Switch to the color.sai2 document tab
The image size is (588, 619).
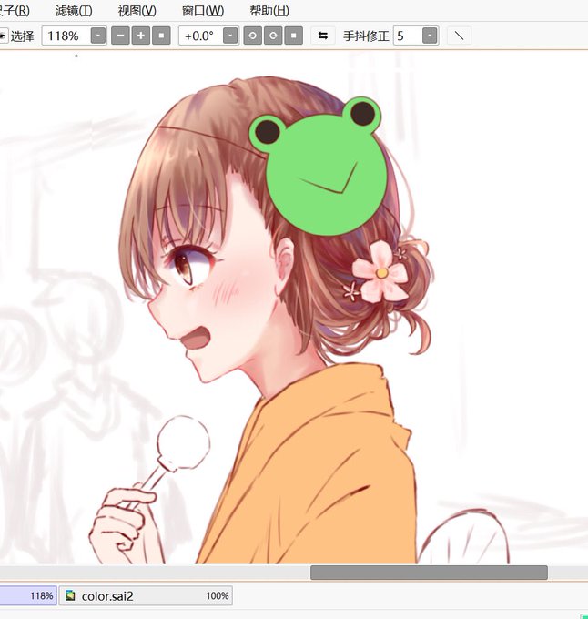point(146,595)
